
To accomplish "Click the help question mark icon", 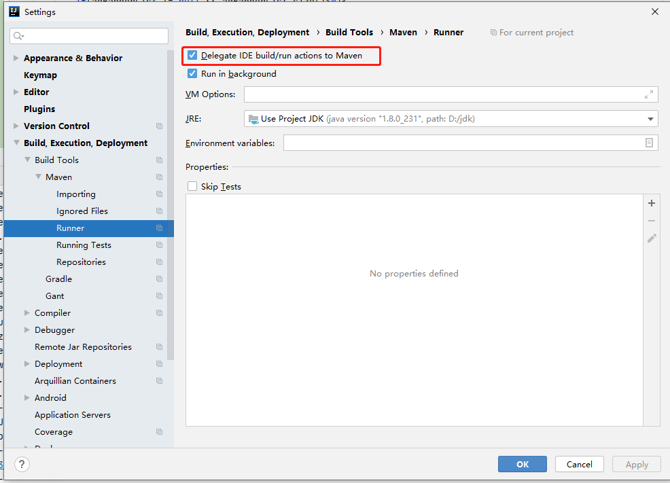I will click(x=22, y=464).
